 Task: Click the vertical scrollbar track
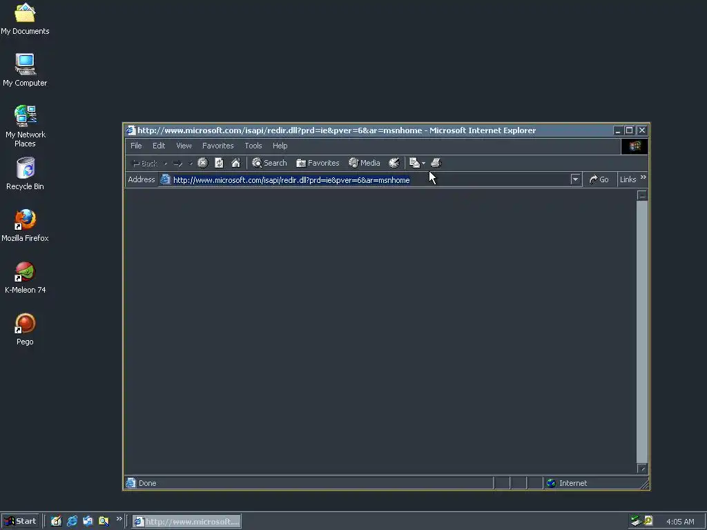(642, 331)
